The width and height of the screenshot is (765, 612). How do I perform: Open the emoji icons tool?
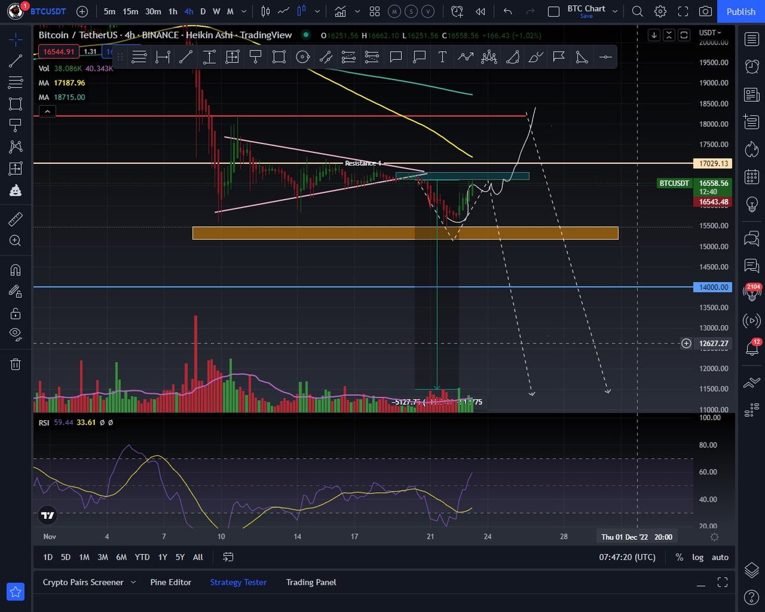pos(15,190)
